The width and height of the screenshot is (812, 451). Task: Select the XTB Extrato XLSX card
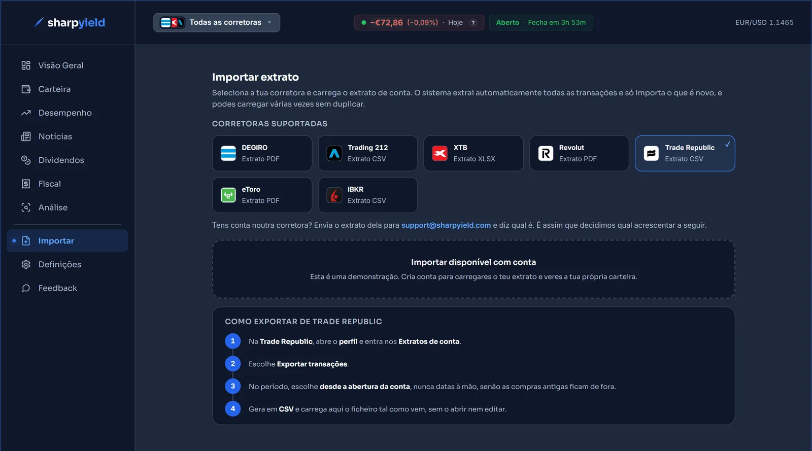473,153
